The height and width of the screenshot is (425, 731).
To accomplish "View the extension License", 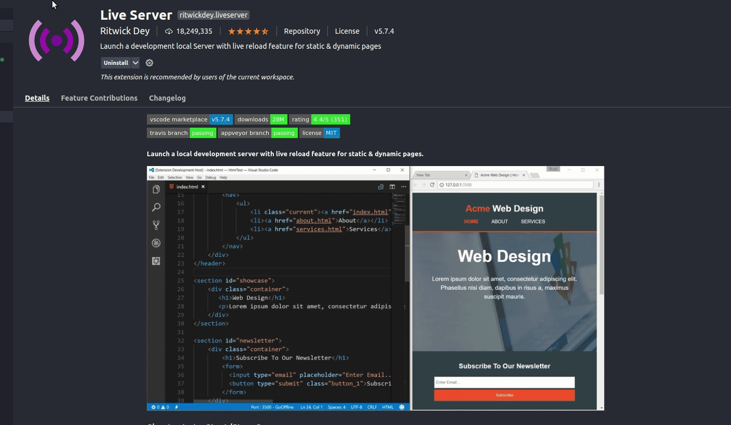I will [347, 31].
